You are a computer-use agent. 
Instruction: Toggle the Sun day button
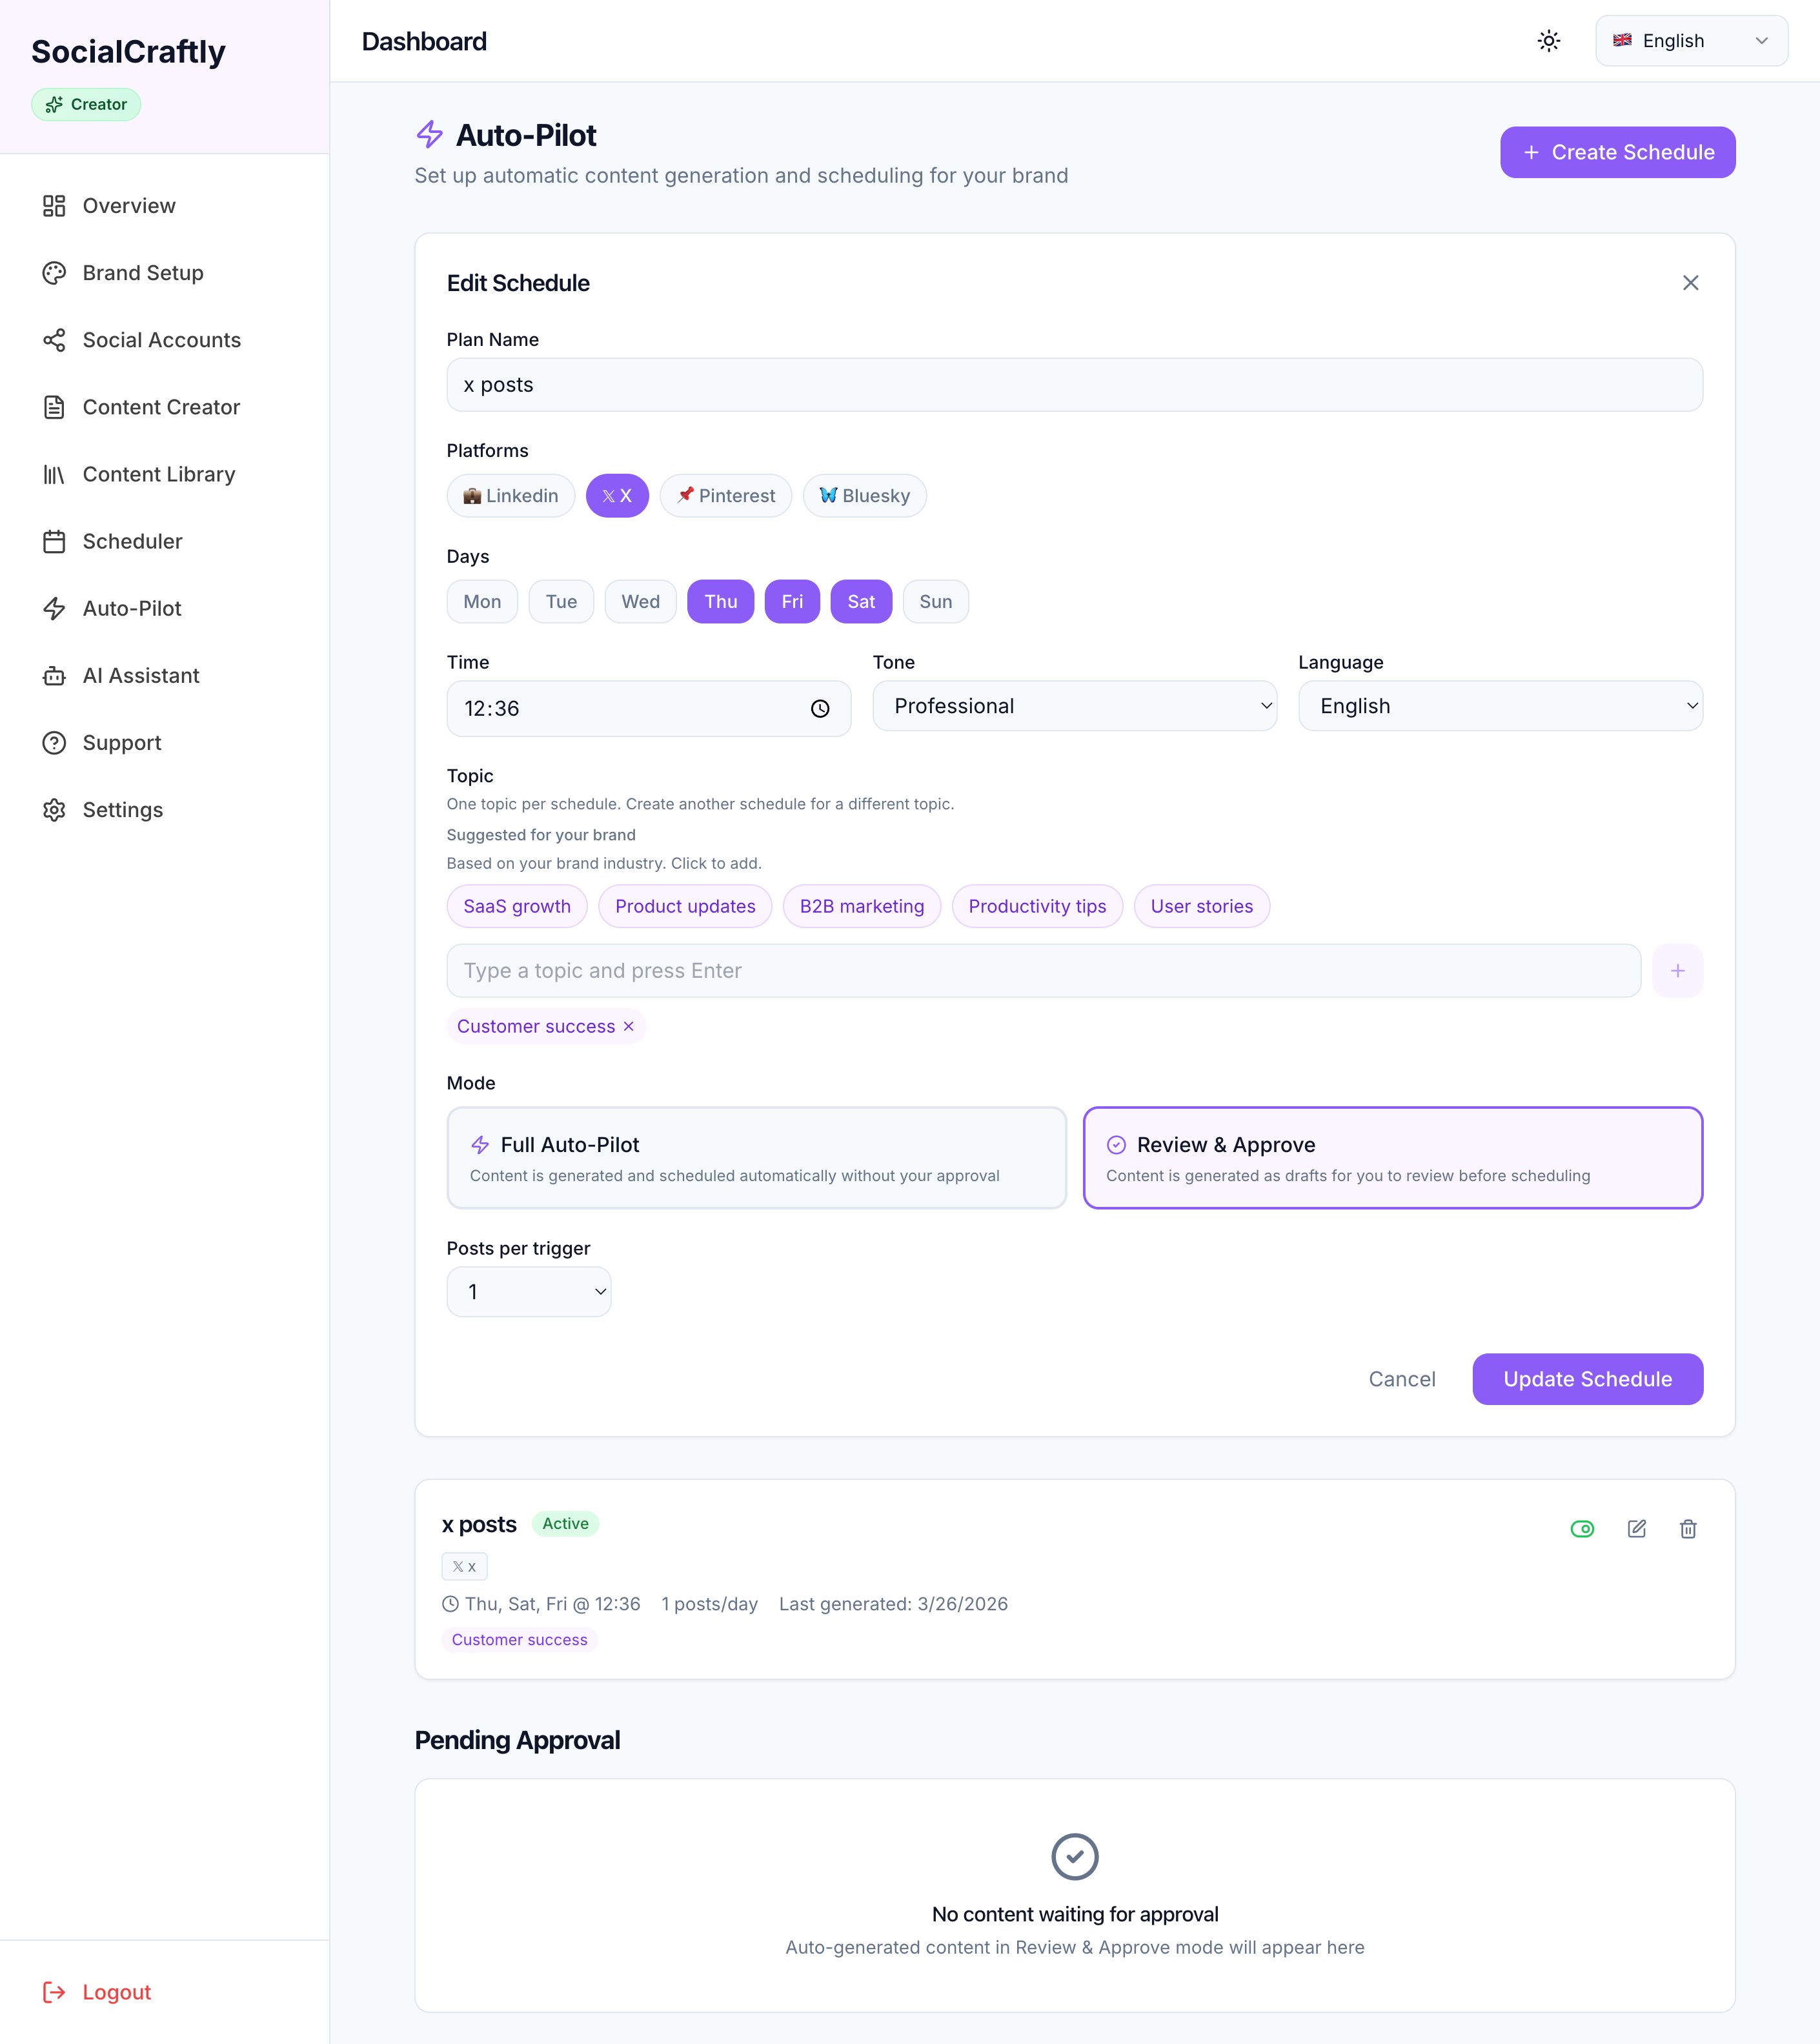point(935,601)
